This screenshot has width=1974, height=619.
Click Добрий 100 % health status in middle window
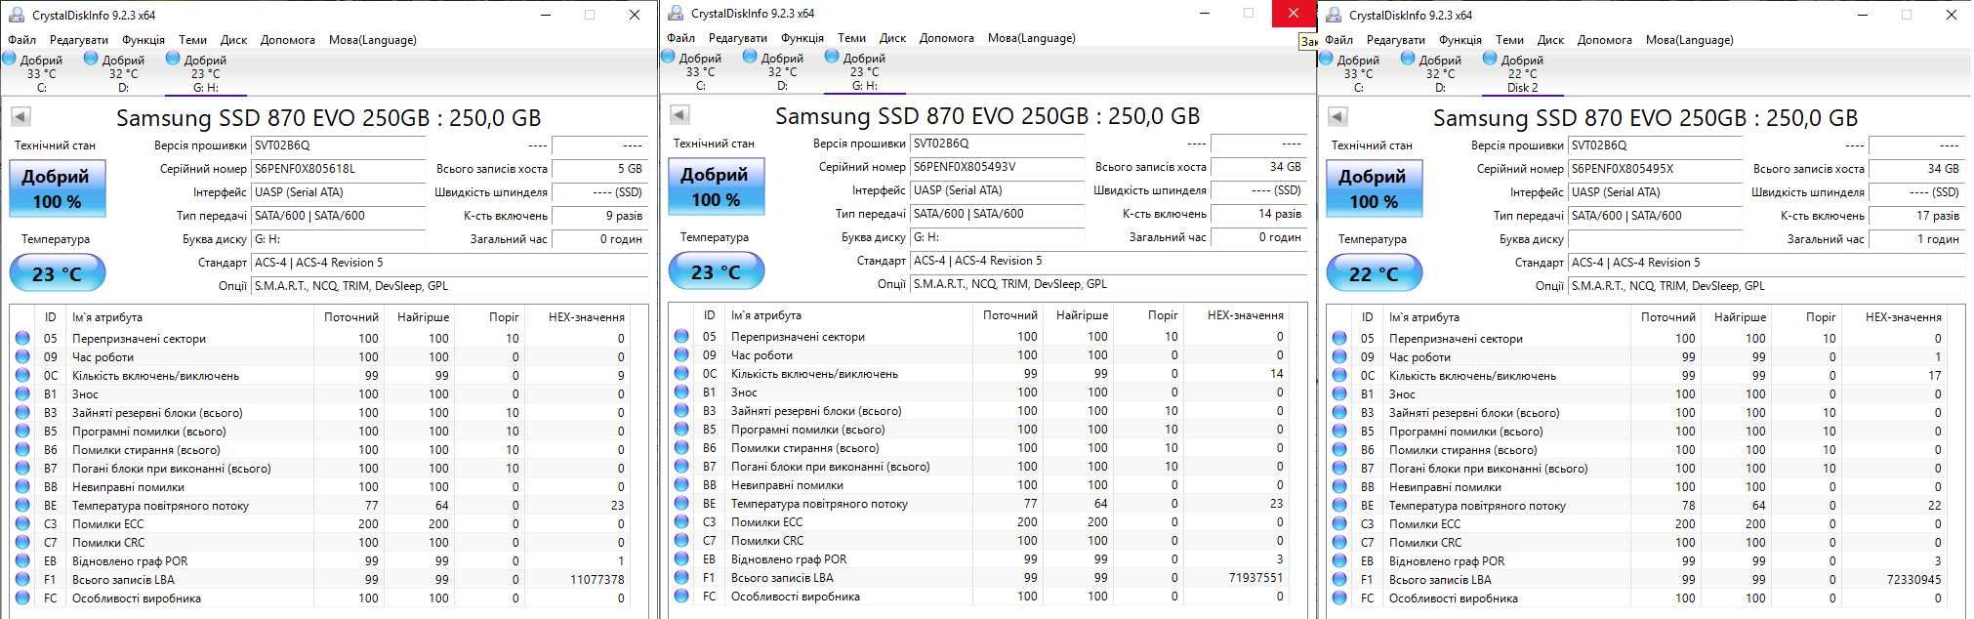(716, 186)
